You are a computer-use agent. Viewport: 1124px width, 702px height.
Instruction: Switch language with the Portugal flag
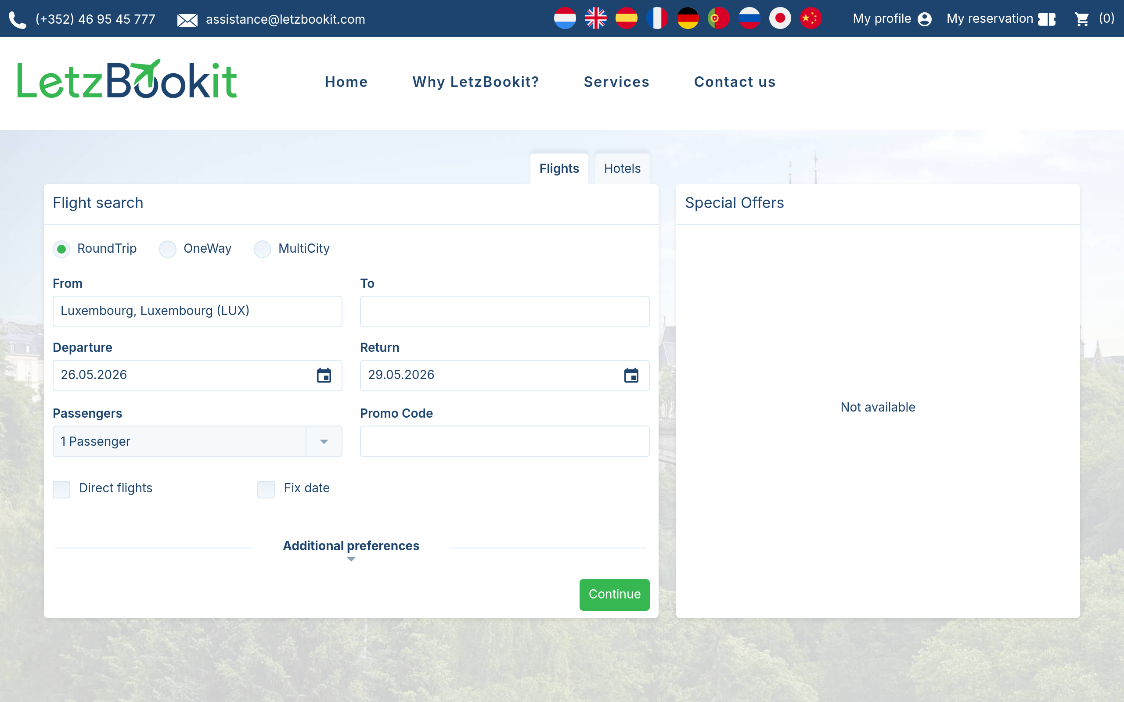(718, 18)
